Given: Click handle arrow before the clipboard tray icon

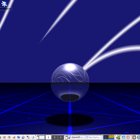Looking at the screenshot, I should [x=131, y=136].
